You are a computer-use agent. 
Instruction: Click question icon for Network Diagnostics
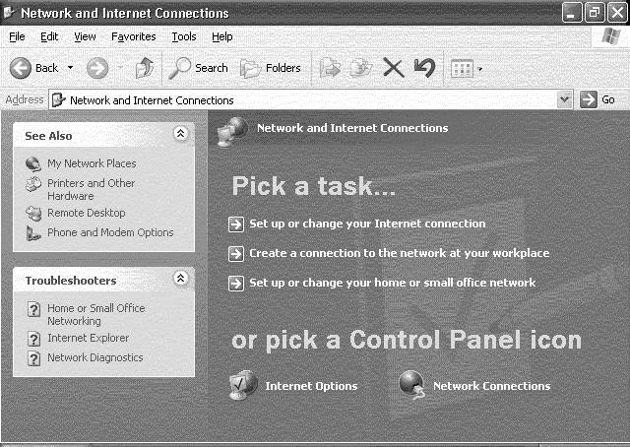(x=33, y=357)
